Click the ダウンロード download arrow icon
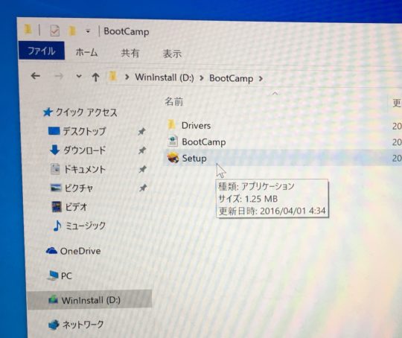The height and width of the screenshot is (338, 402). coord(54,150)
